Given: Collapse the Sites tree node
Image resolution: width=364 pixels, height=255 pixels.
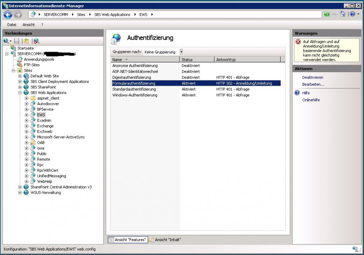Looking at the screenshot, I should pyautogui.click(x=14, y=70).
